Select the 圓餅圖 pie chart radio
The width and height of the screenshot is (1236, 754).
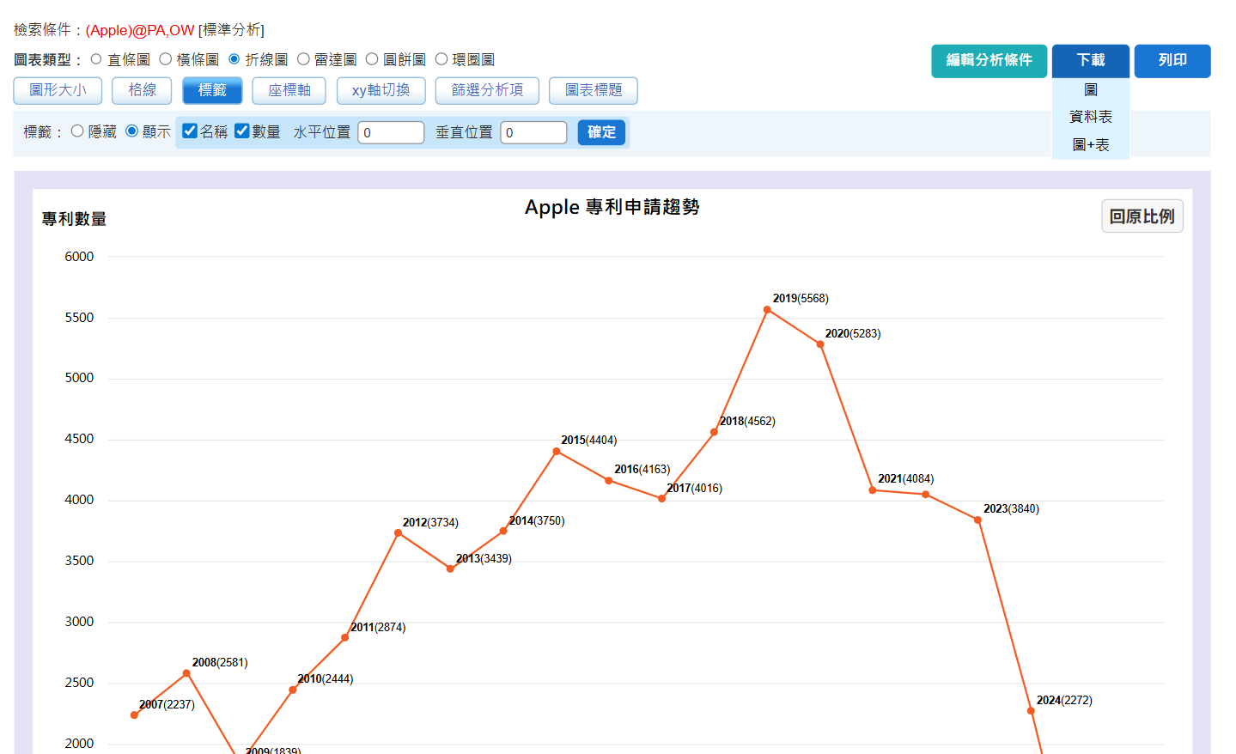[x=372, y=59]
